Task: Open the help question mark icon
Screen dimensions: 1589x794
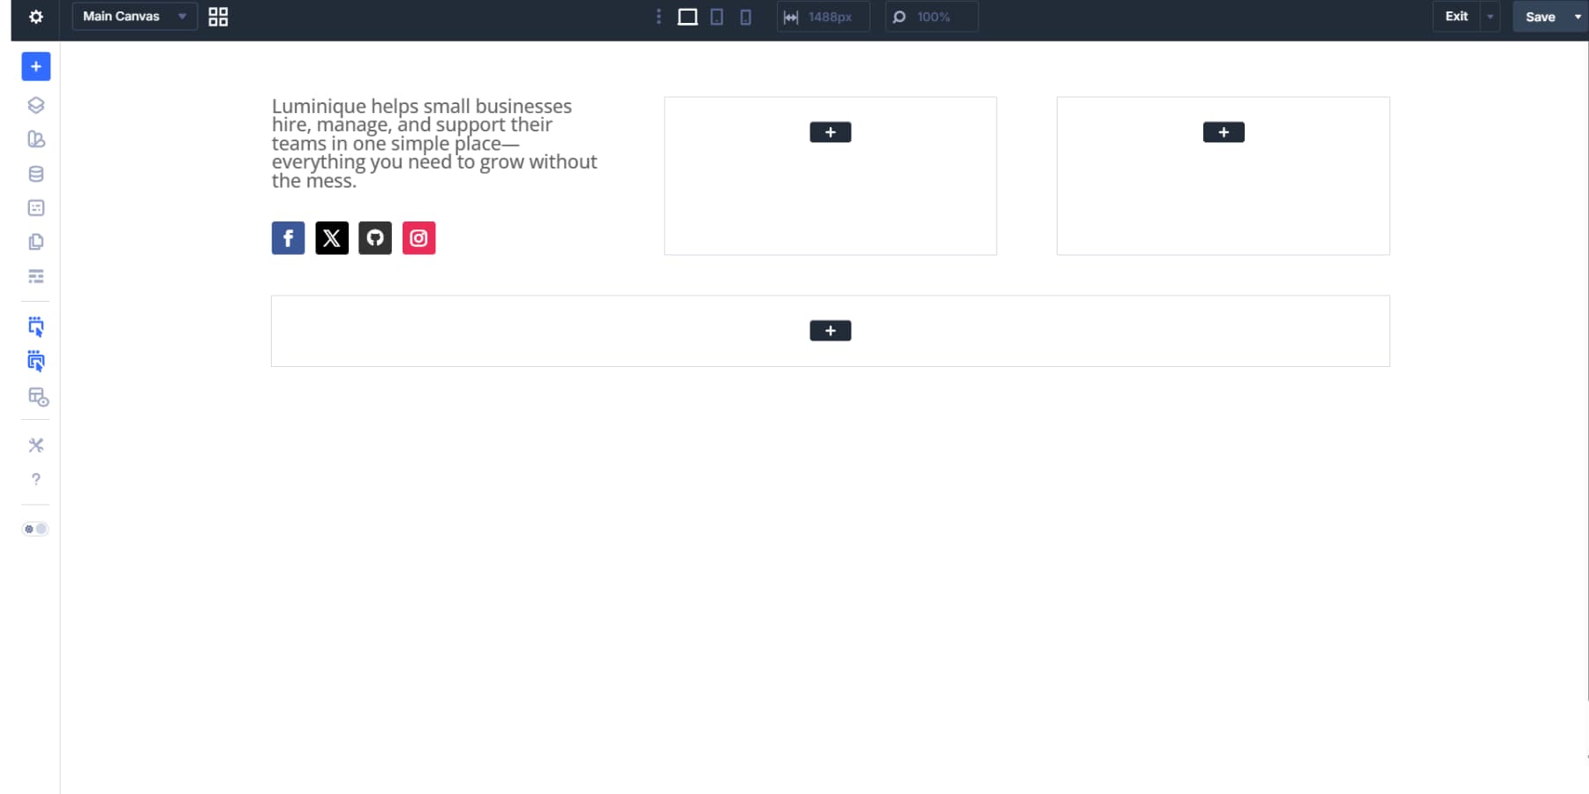Action: coord(35,479)
